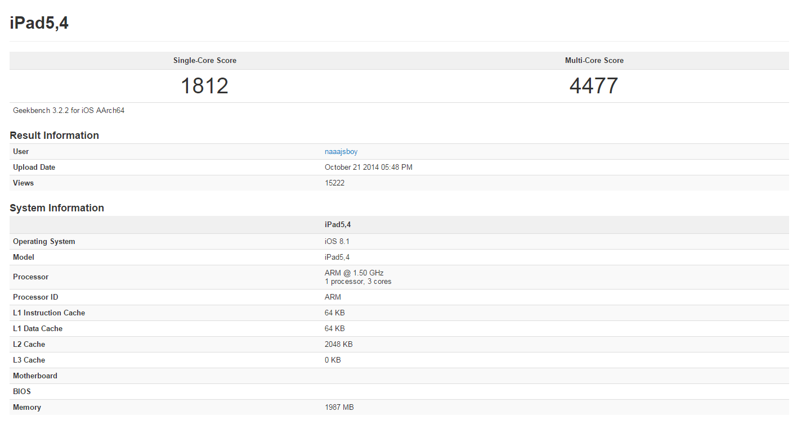The image size is (797, 425).
Task: Select the L1 Data Cache 64 KB value
Action: coord(335,329)
